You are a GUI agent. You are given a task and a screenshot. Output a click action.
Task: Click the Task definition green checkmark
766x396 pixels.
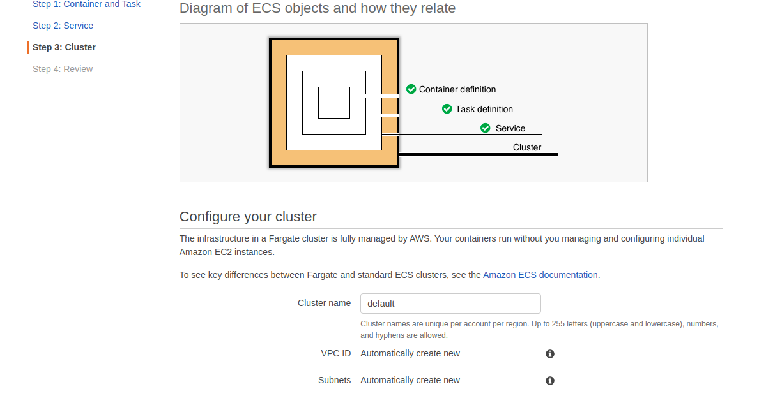tap(447, 109)
